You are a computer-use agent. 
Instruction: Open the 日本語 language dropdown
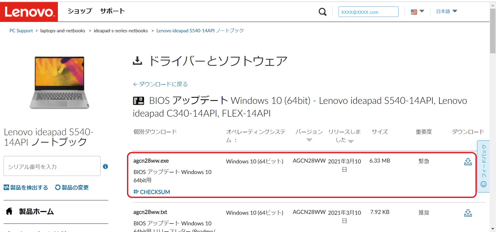tap(447, 11)
